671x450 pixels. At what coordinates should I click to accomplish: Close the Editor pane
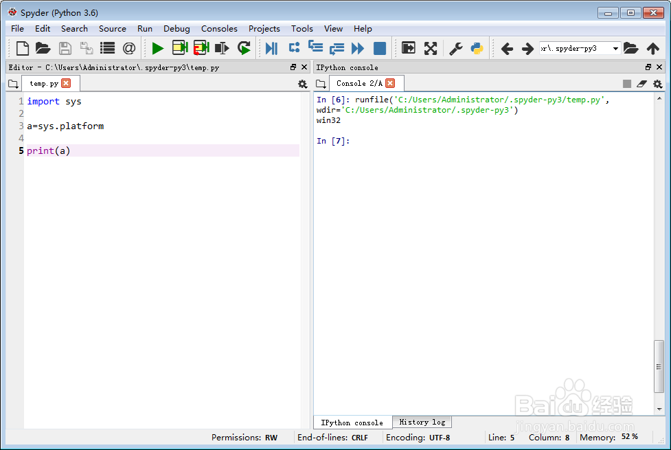(x=304, y=67)
